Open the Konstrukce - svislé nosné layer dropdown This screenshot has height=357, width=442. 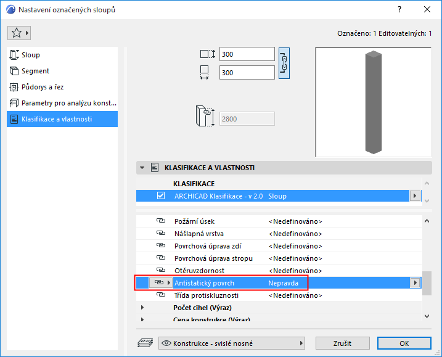[231, 343]
